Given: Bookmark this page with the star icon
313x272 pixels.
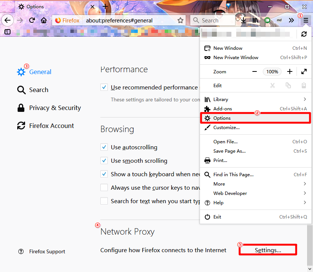Looking at the screenshot, I should pos(180,20).
